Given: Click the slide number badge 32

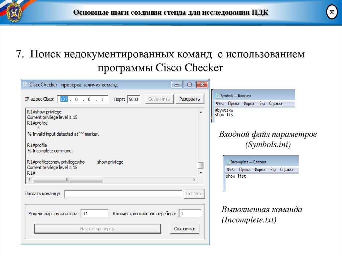Looking at the screenshot, I should 332,11.
